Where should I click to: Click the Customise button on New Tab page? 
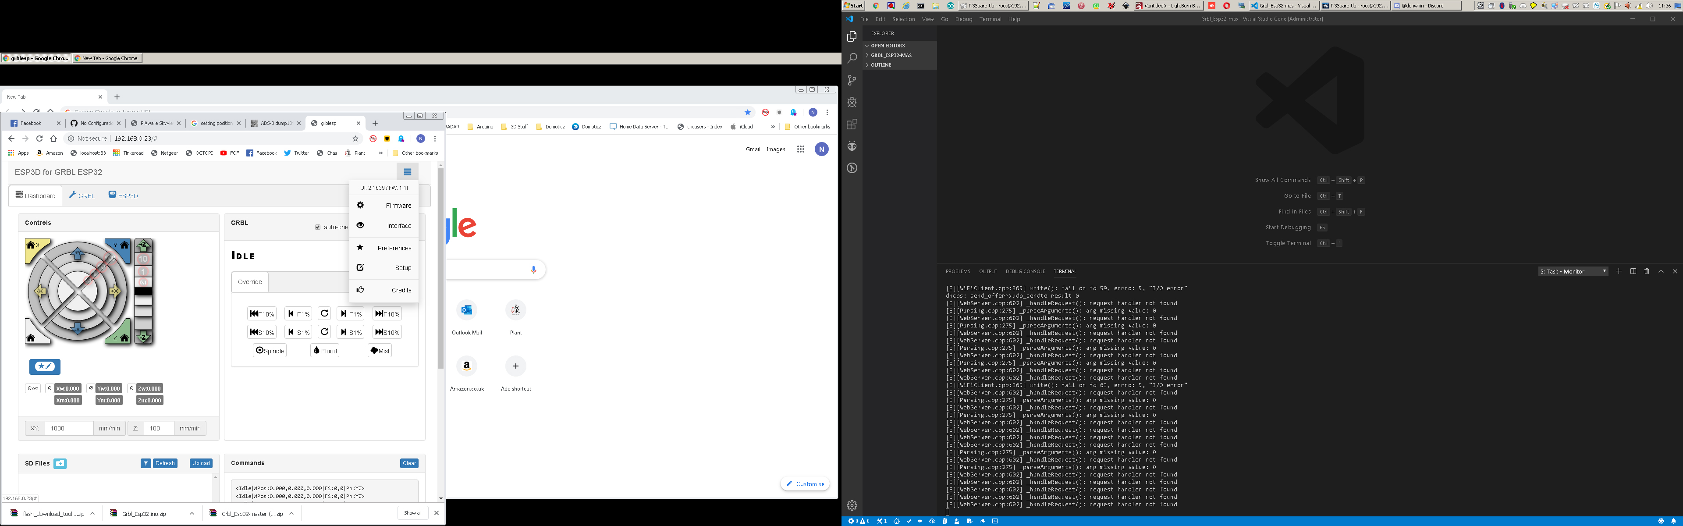pos(805,484)
